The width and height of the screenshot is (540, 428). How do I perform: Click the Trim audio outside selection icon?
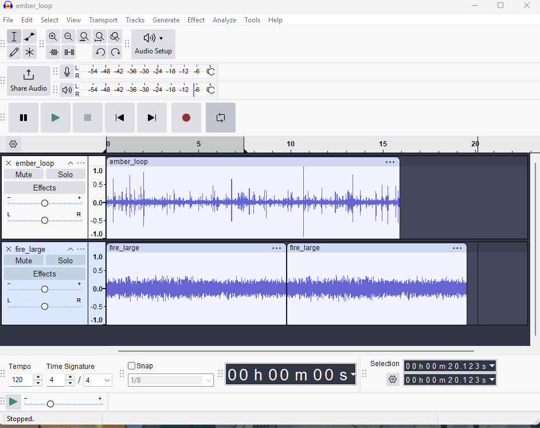point(54,52)
